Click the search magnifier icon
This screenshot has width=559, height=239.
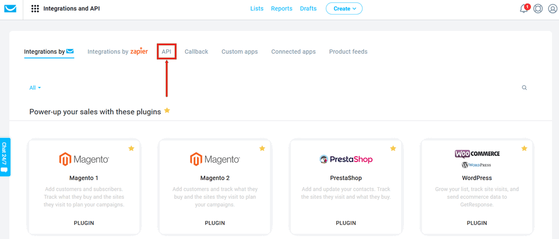tap(524, 88)
